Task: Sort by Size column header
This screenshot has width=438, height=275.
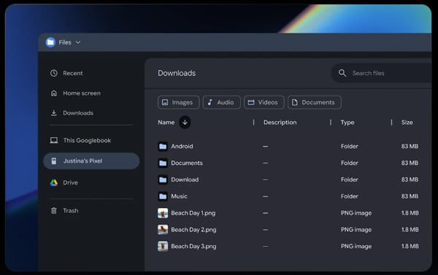Action: point(407,123)
